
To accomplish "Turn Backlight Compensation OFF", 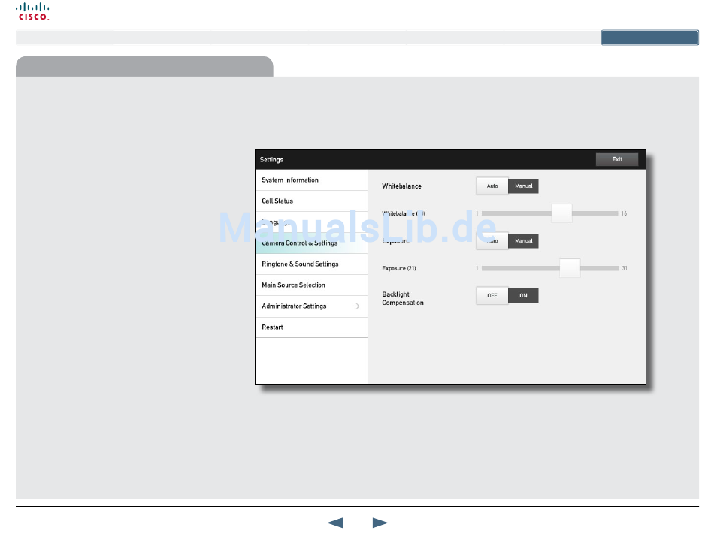I will pyautogui.click(x=492, y=296).
